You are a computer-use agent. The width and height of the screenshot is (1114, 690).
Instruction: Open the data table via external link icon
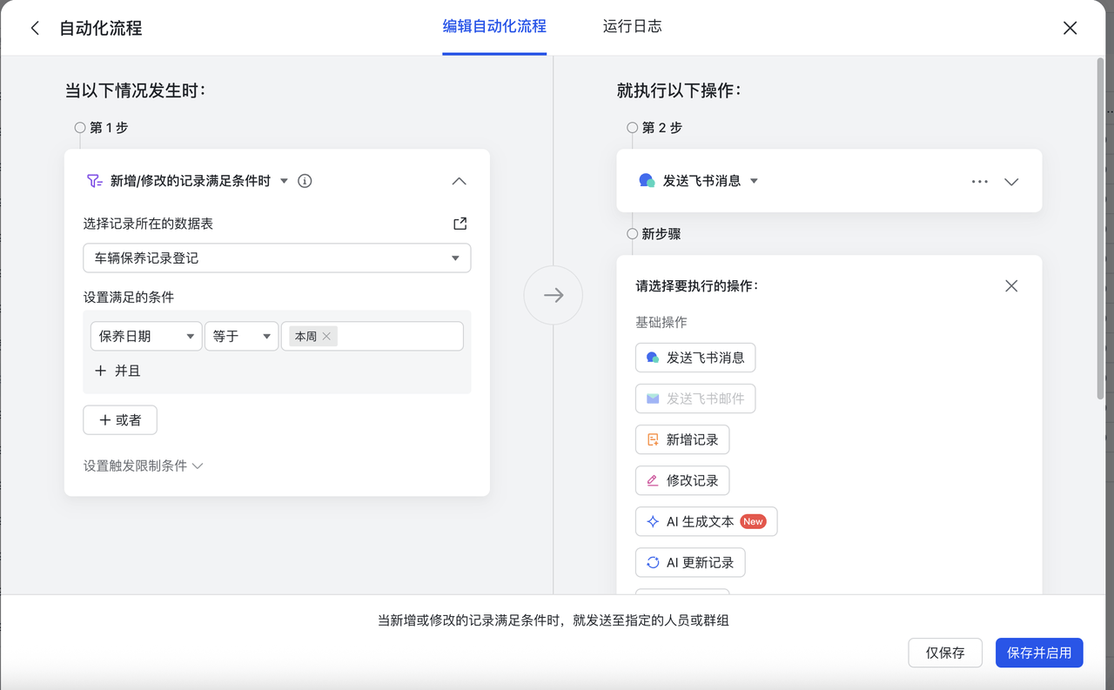460,224
